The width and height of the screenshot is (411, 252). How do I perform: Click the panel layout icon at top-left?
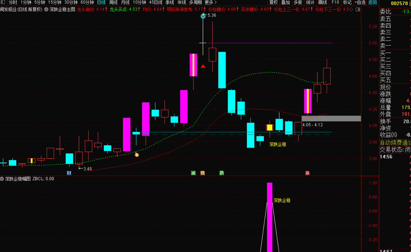coord(3,2)
